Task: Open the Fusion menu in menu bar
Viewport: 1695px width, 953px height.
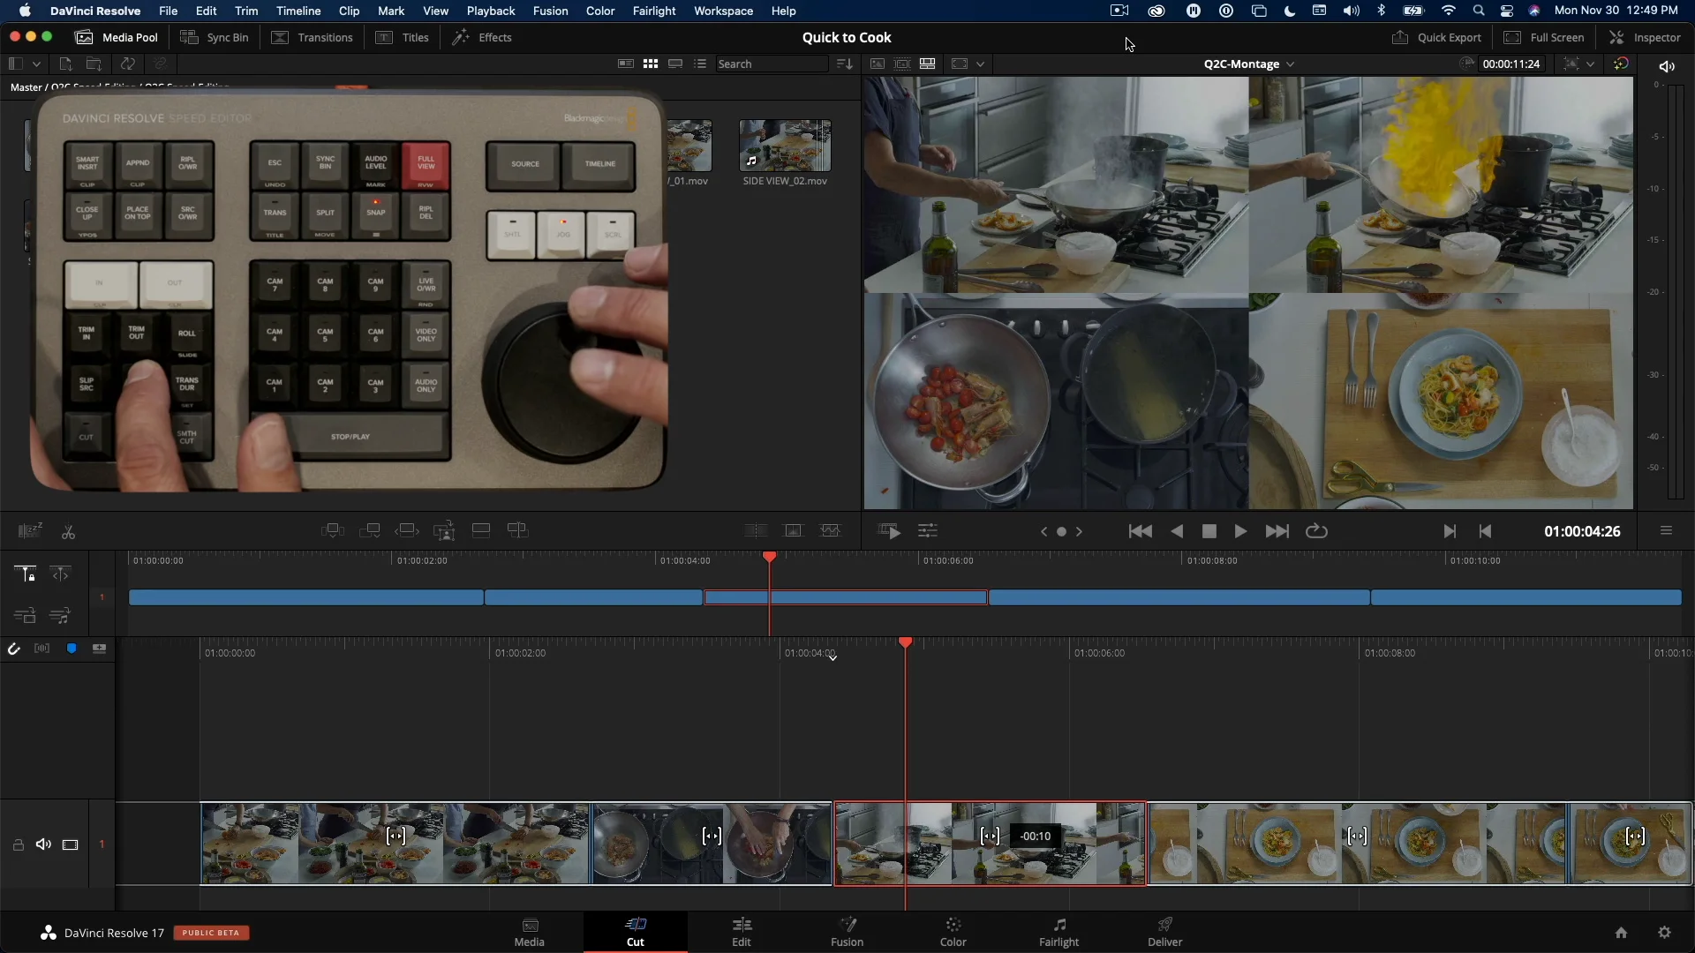Action: (550, 11)
